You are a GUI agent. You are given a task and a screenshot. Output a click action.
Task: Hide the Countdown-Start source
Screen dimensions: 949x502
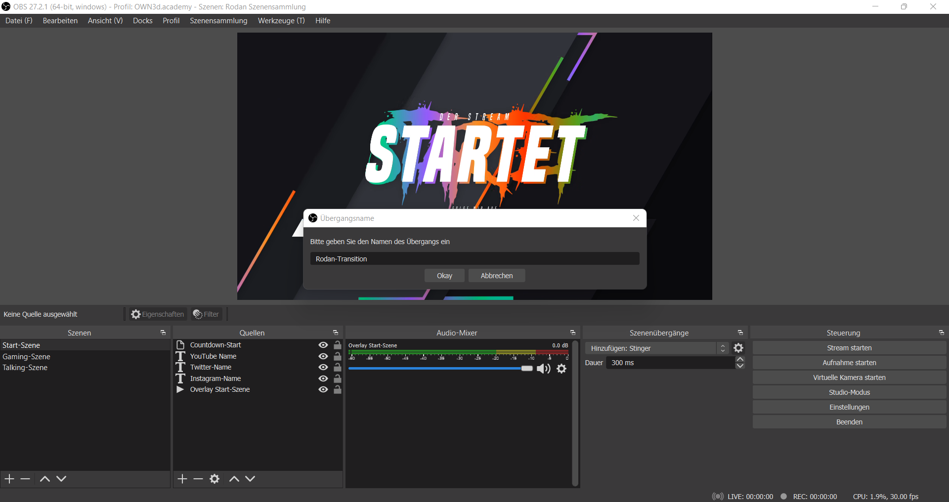(323, 345)
